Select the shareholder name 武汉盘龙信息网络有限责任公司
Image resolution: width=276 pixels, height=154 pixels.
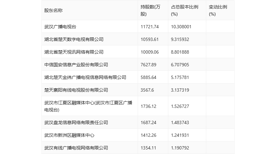[x=76, y=122]
